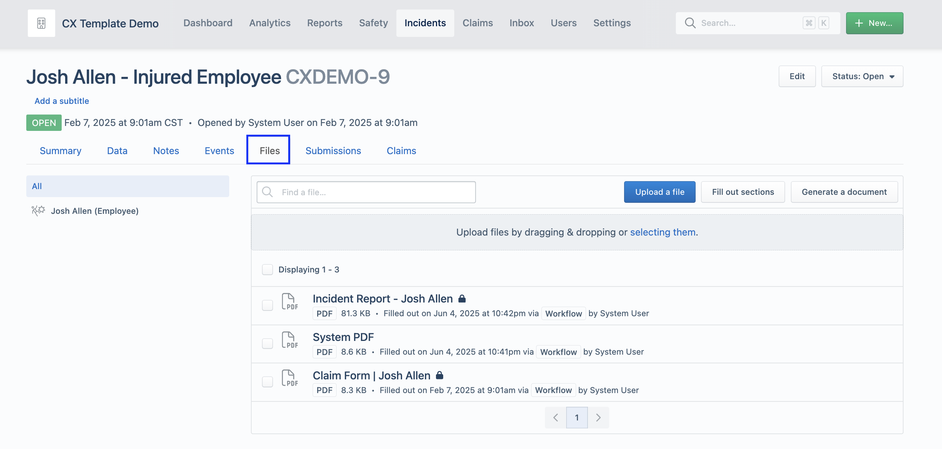Open the Incident Report - Josh Allen file

(383, 299)
